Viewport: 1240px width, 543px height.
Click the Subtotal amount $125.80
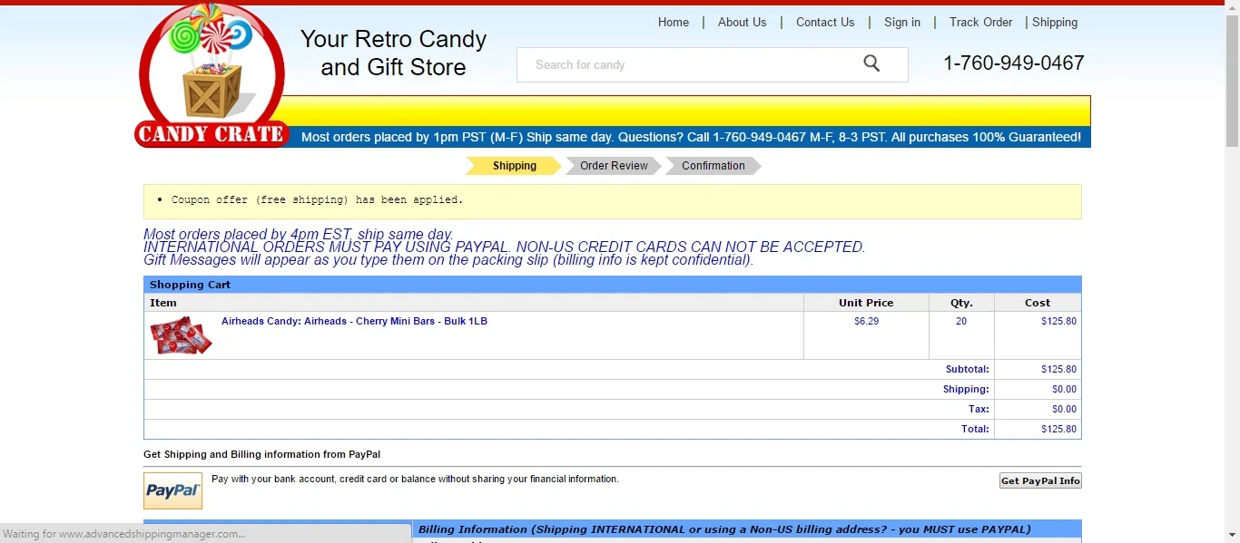(x=1058, y=369)
